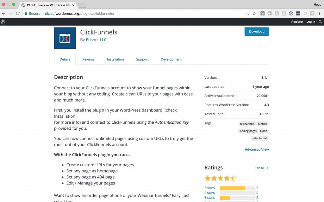
Task: Click the 5 stars rating bar
Action: [237, 188]
